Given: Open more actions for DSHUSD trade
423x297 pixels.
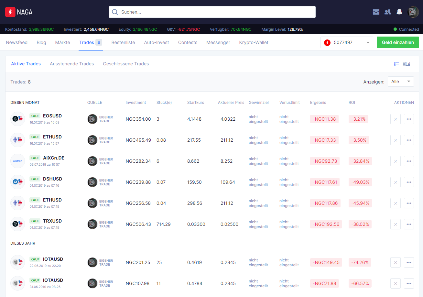Looking at the screenshot, I should [x=409, y=182].
